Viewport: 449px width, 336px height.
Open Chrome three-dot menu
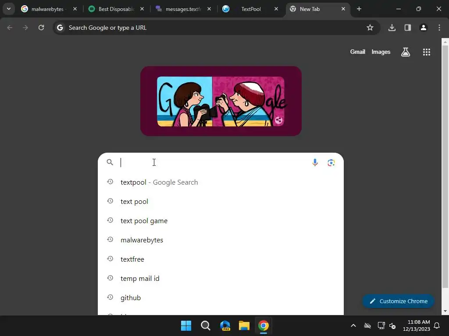(x=439, y=28)
